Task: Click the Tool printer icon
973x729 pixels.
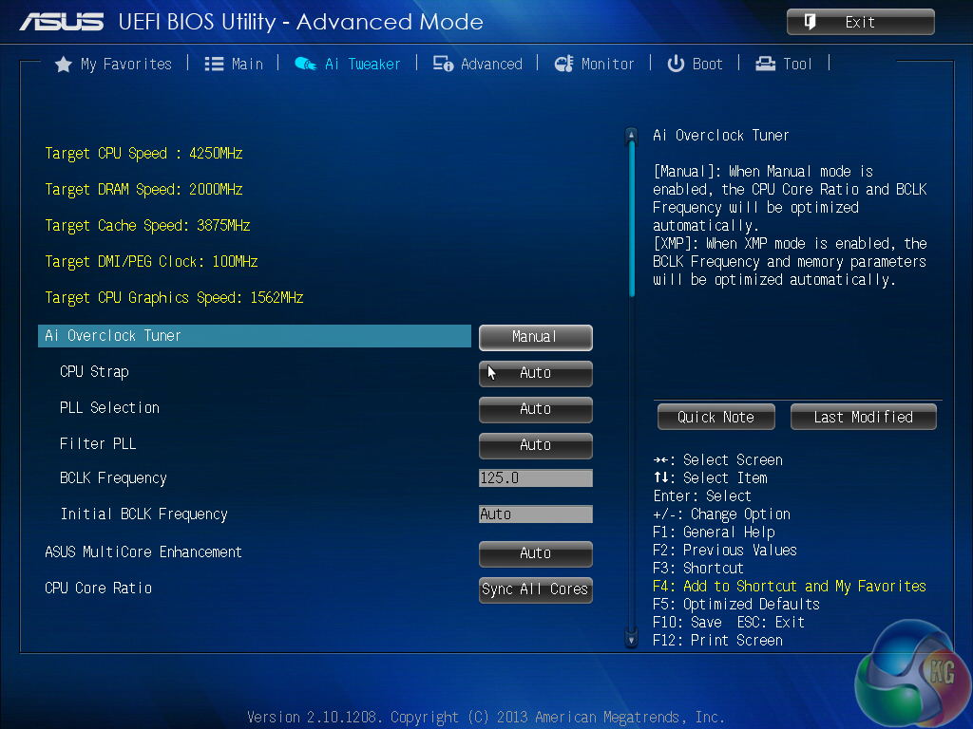Action: click(765, 64)
